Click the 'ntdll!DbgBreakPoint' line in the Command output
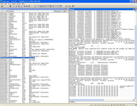The image size is (137, 106). pos(77,44)
